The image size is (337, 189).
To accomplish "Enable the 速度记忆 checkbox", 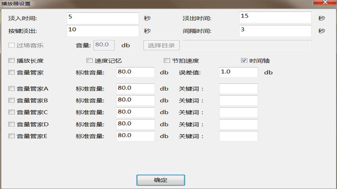I will 89,60.
